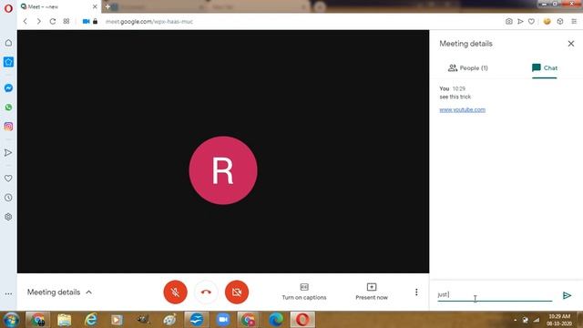This screenshot has width=583, height=328.
Task: Open the Speed Dial grid icon
Action: pos(66,21)
